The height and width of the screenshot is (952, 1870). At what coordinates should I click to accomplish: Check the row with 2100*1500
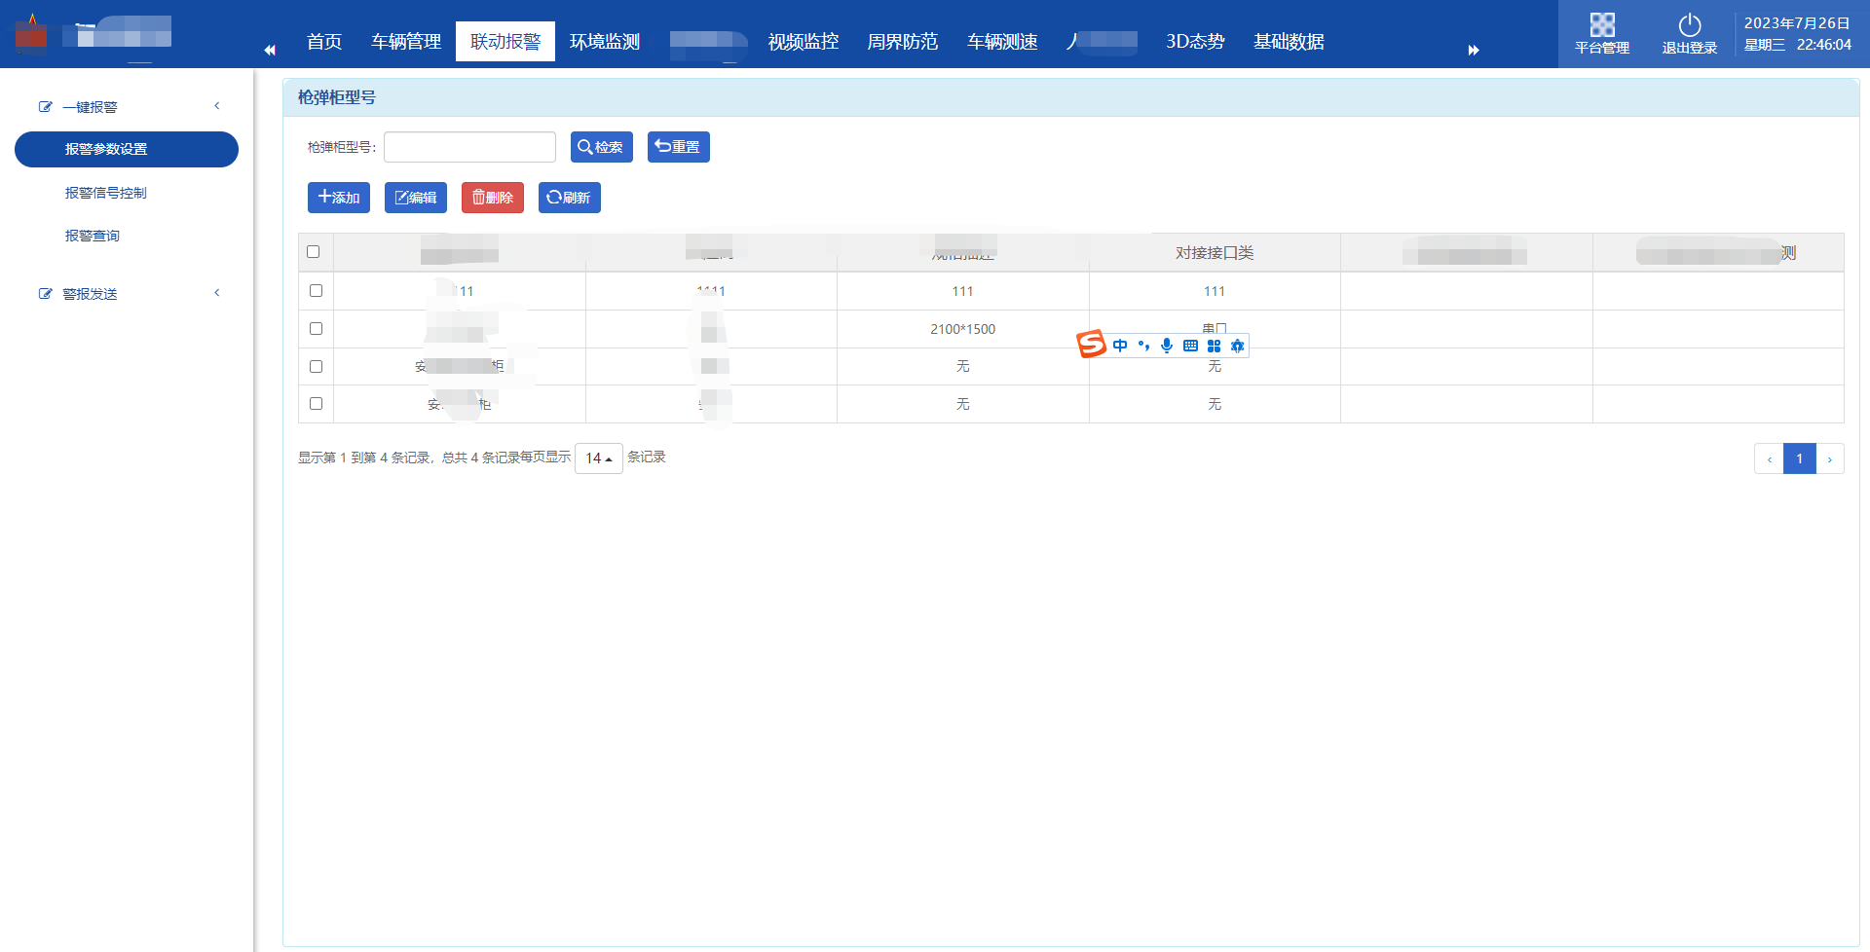point(316,328)
